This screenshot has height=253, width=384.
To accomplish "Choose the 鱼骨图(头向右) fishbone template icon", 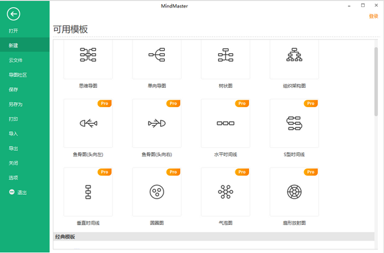I will (x=157, y=123).
